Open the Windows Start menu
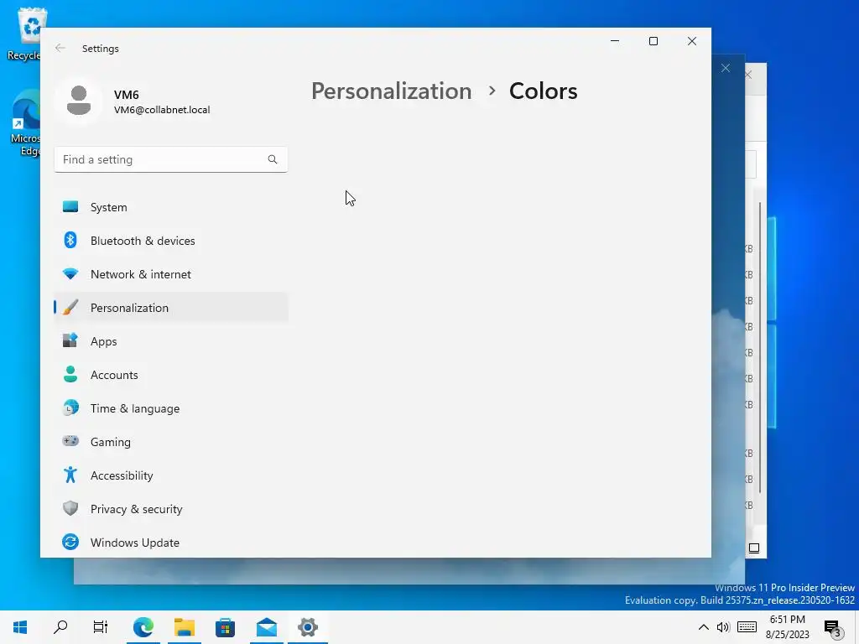 click(20, 627)
